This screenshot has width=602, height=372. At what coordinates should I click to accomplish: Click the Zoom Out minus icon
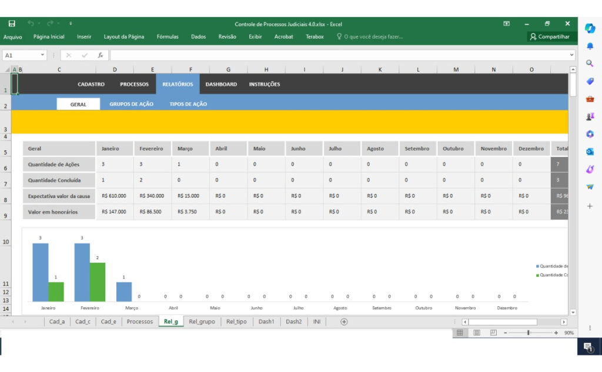pos(505,333)
